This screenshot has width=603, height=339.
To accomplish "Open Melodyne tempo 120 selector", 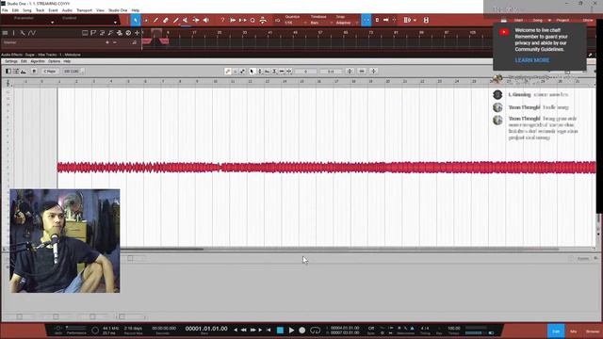I will coord(73,72).
